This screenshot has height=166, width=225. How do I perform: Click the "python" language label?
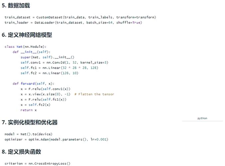pyautogui.click(x=202, y=118)
